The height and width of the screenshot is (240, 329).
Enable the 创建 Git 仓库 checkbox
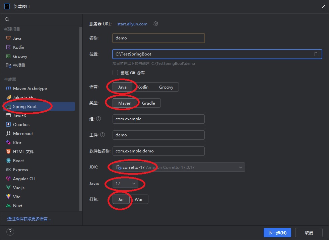pyautogui.click(x=115, y=73)
